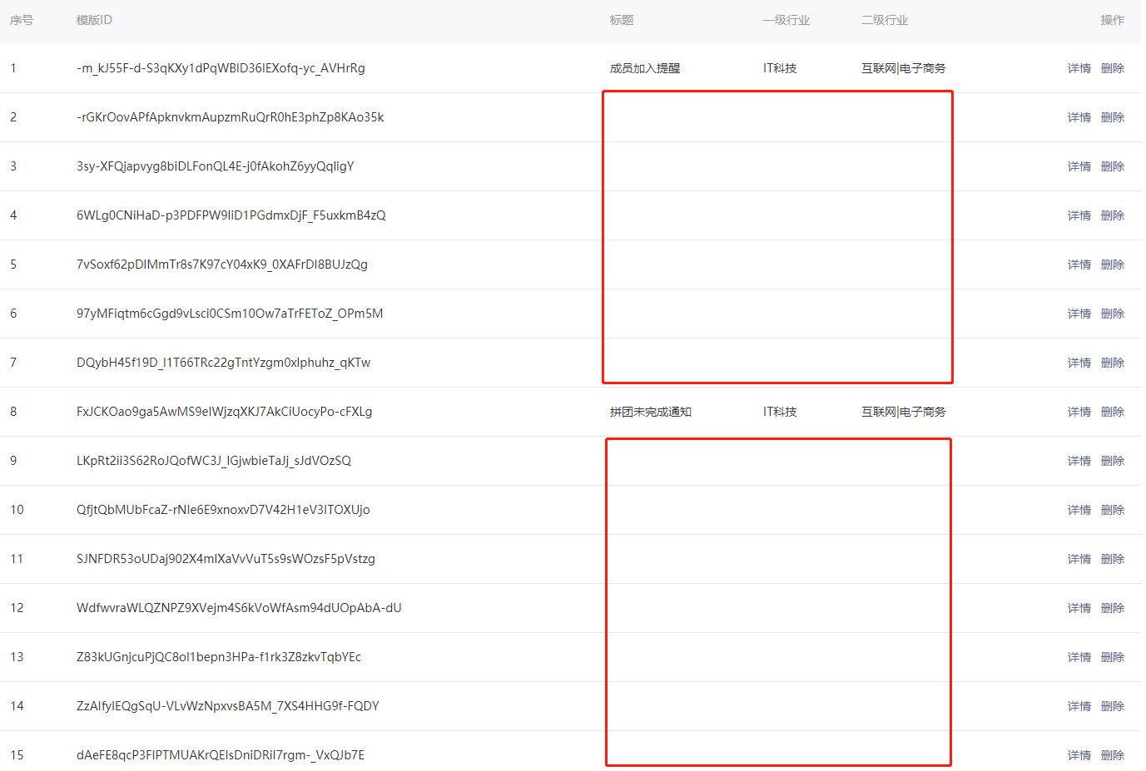Click 删除 in row 4
This screenshot has width=1146, height=771.
[x=1112, y=215]
